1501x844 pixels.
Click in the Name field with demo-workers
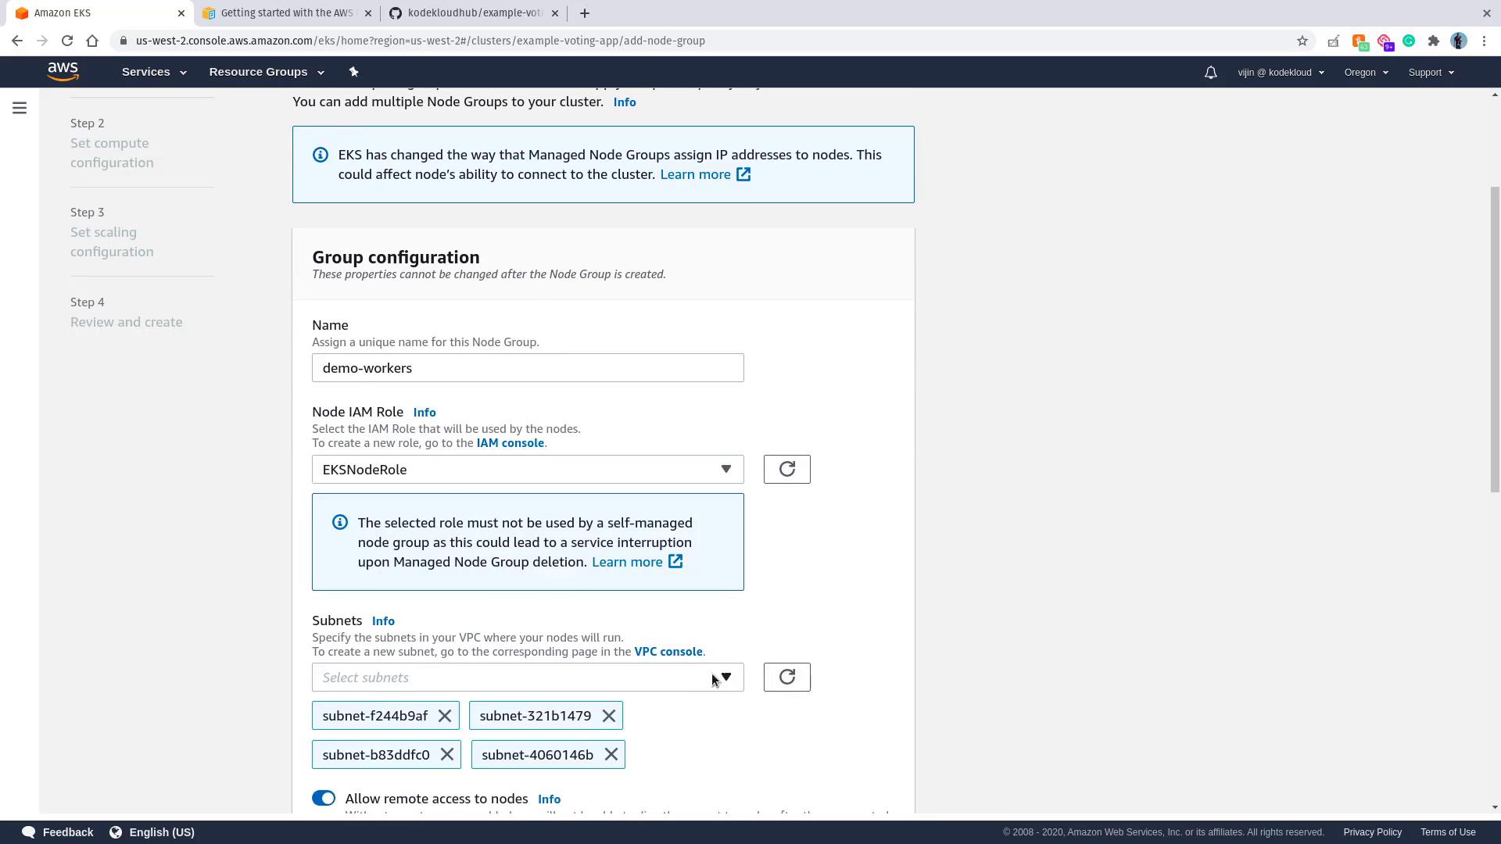click(528, 368)
